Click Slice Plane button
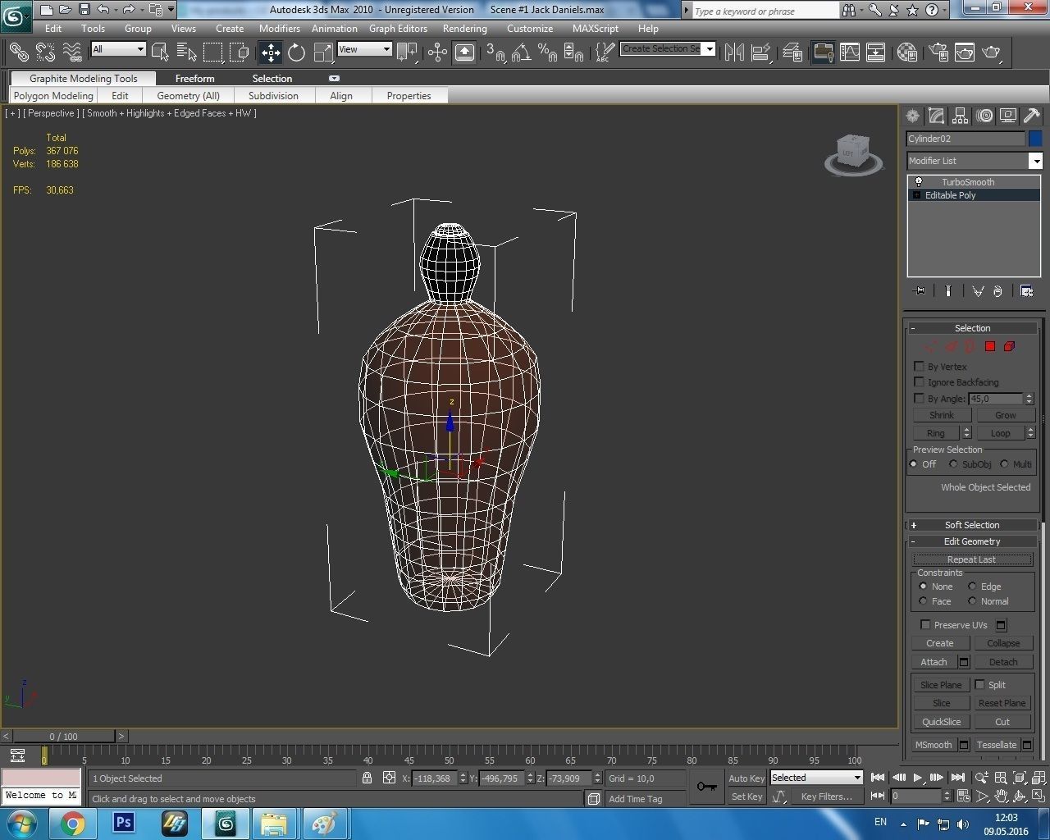The image size is (1050, 840). coord(941,685)
